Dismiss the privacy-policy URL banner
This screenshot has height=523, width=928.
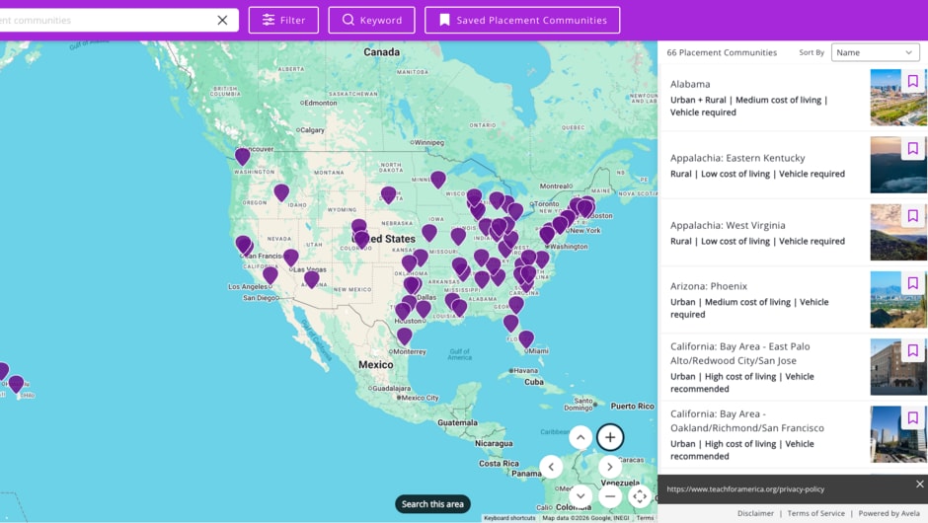pyautogui.click(x=919, y=484)
